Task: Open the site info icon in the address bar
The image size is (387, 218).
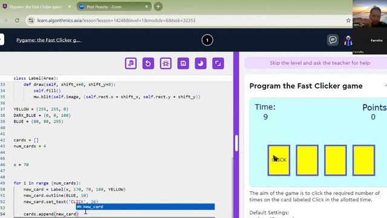Action: click(31, 21)
